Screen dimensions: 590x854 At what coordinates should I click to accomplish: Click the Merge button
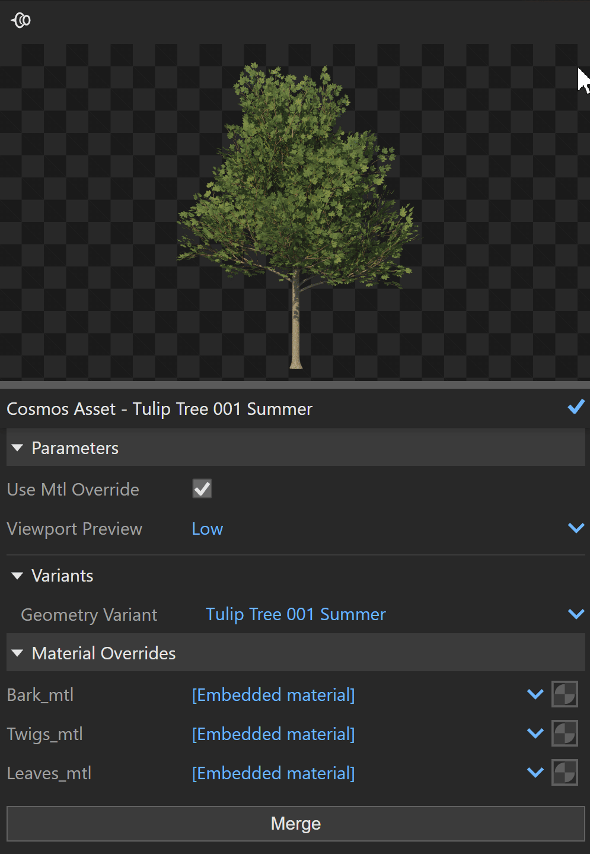tap(296, 824)
